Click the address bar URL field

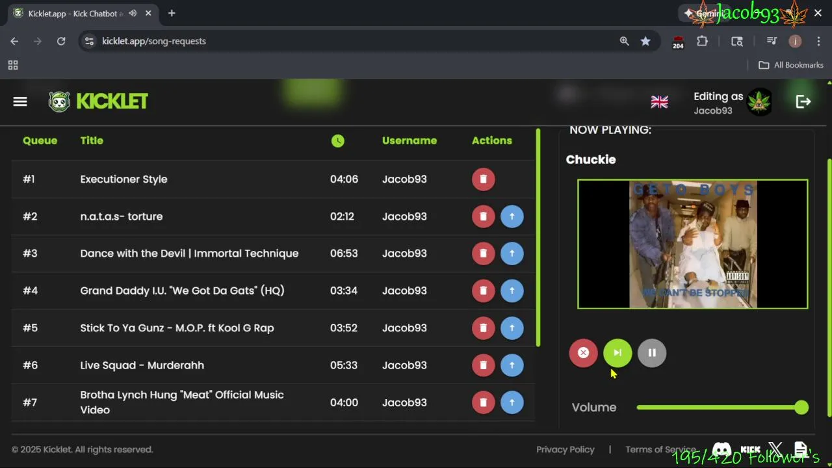pos(351,41)
